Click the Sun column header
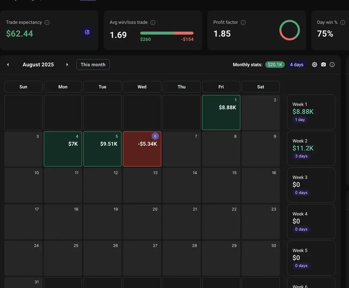349x288 pixels. tap(23, 87)
